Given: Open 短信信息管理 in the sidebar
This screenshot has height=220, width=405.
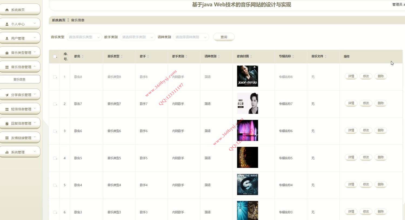Looking at the screenshot, I should coord(20,109).
